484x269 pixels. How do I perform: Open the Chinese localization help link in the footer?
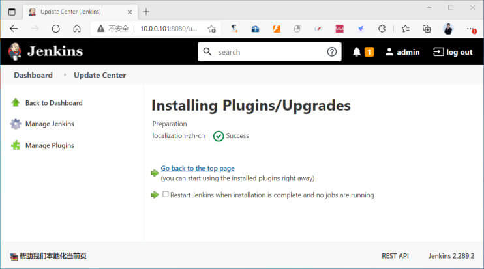tap(53, 256)
